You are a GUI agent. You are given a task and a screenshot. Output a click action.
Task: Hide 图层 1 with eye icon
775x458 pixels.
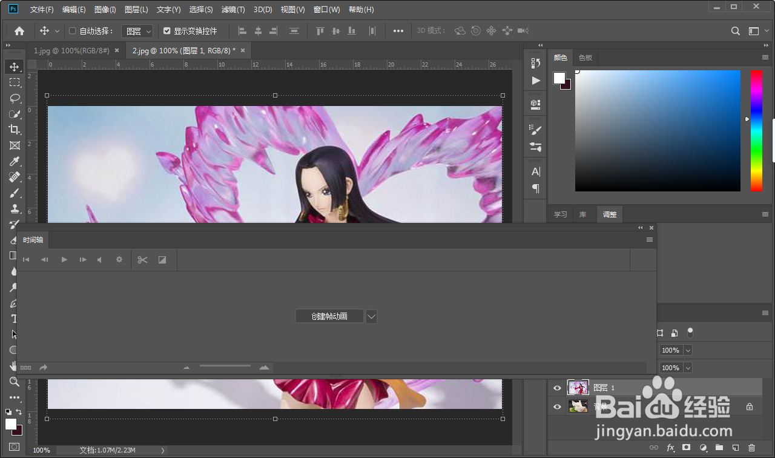click(558, 388)
